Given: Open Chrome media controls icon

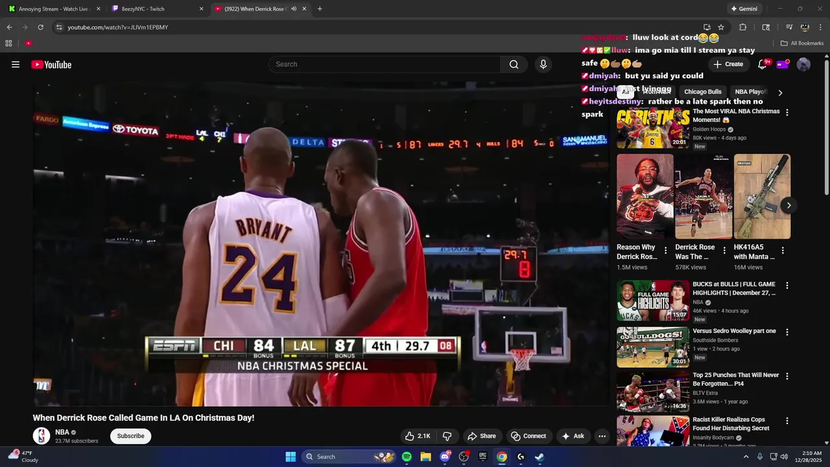Looking at the screenshot, I should pos(789,27).
